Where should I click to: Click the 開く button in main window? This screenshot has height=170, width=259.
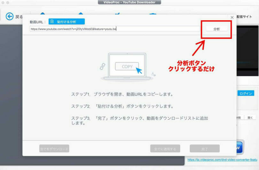[250, 118]
